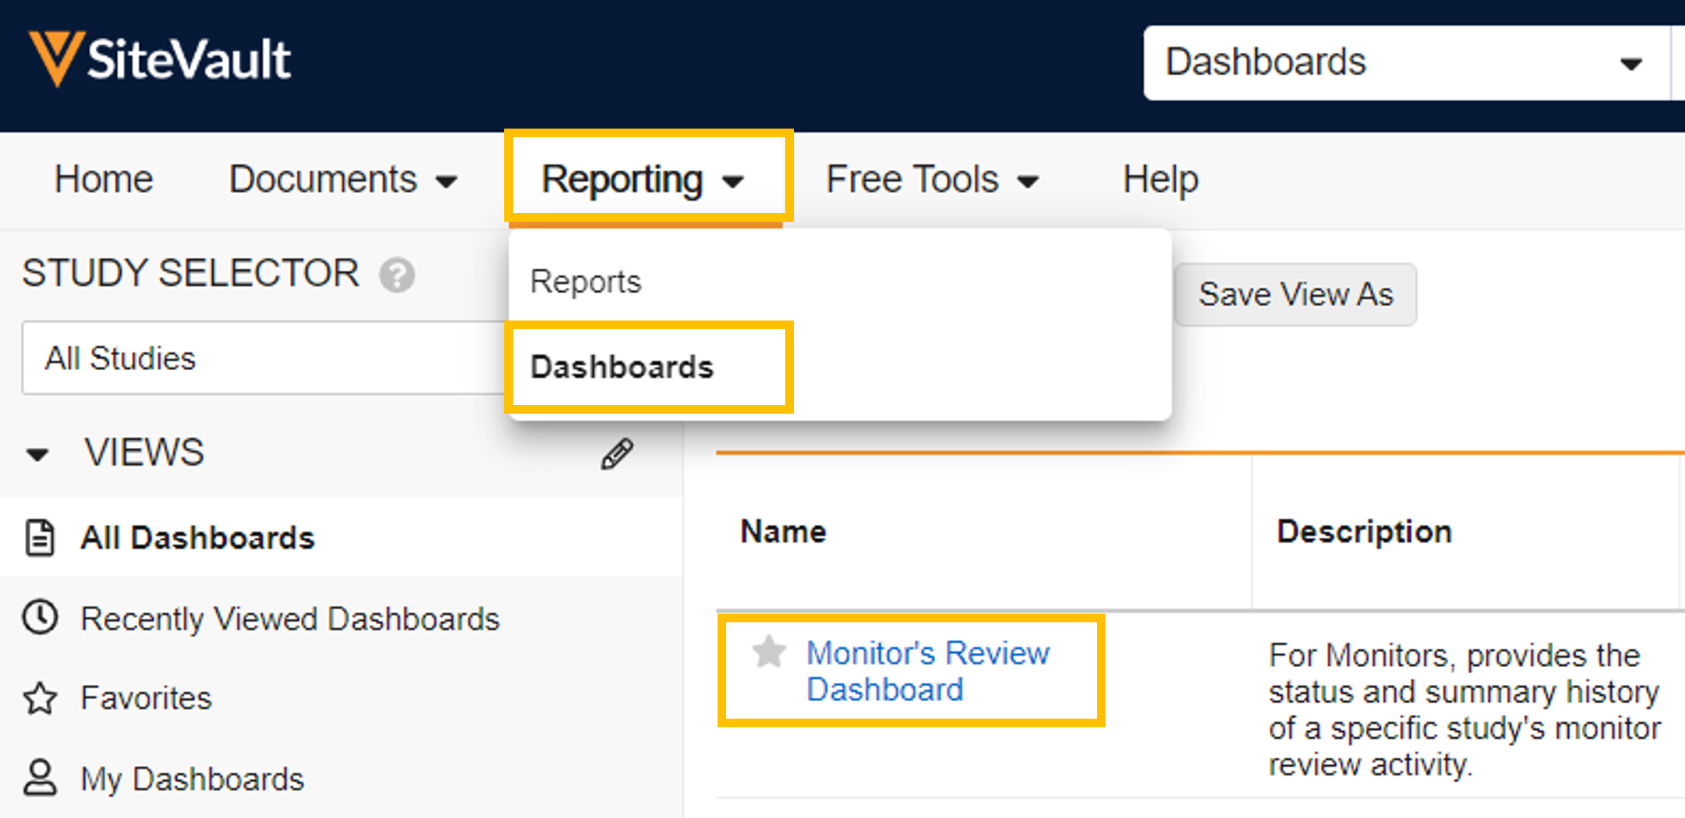Click the Study Selector help question icon
Screen dimensions: 1685x818
pyautogui.click(x=397, y=275)
